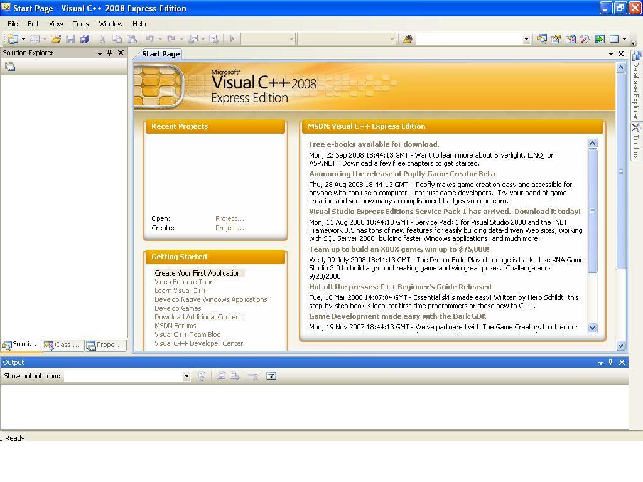Open Solution Explorer window position menu arrow

click(x=99, y=53)
